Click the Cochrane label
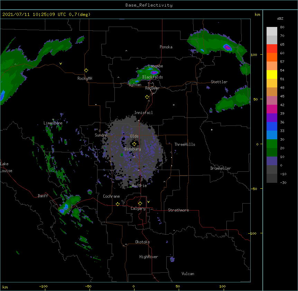This screenshot has height=291, width=298. pyautogui.click(x=111, y=196)
